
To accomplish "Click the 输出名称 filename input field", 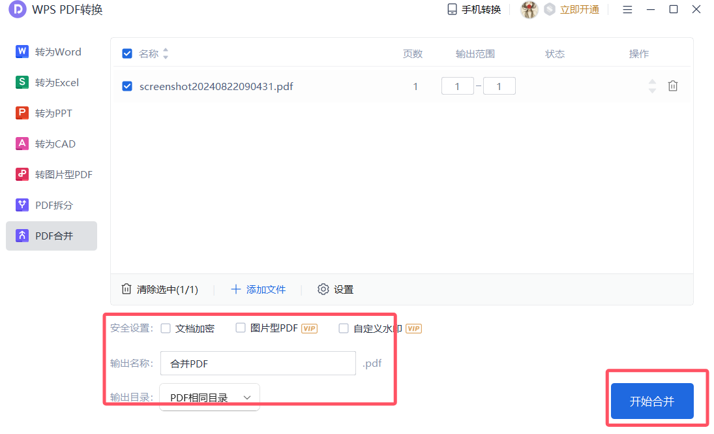I will tap(258, 362).
